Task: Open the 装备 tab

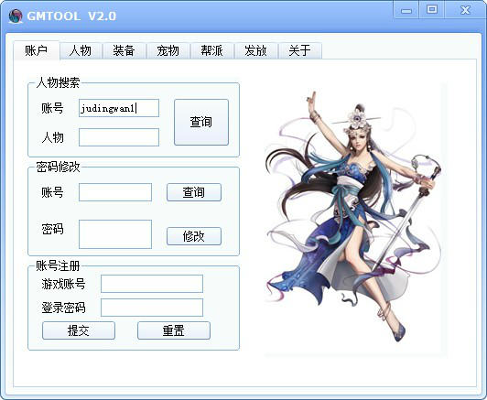Action: click(124, 50)
